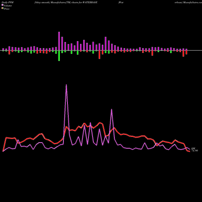This screenshot has height=202, width=202.
Task: Select the Price legend label
Action: point(6,9)
